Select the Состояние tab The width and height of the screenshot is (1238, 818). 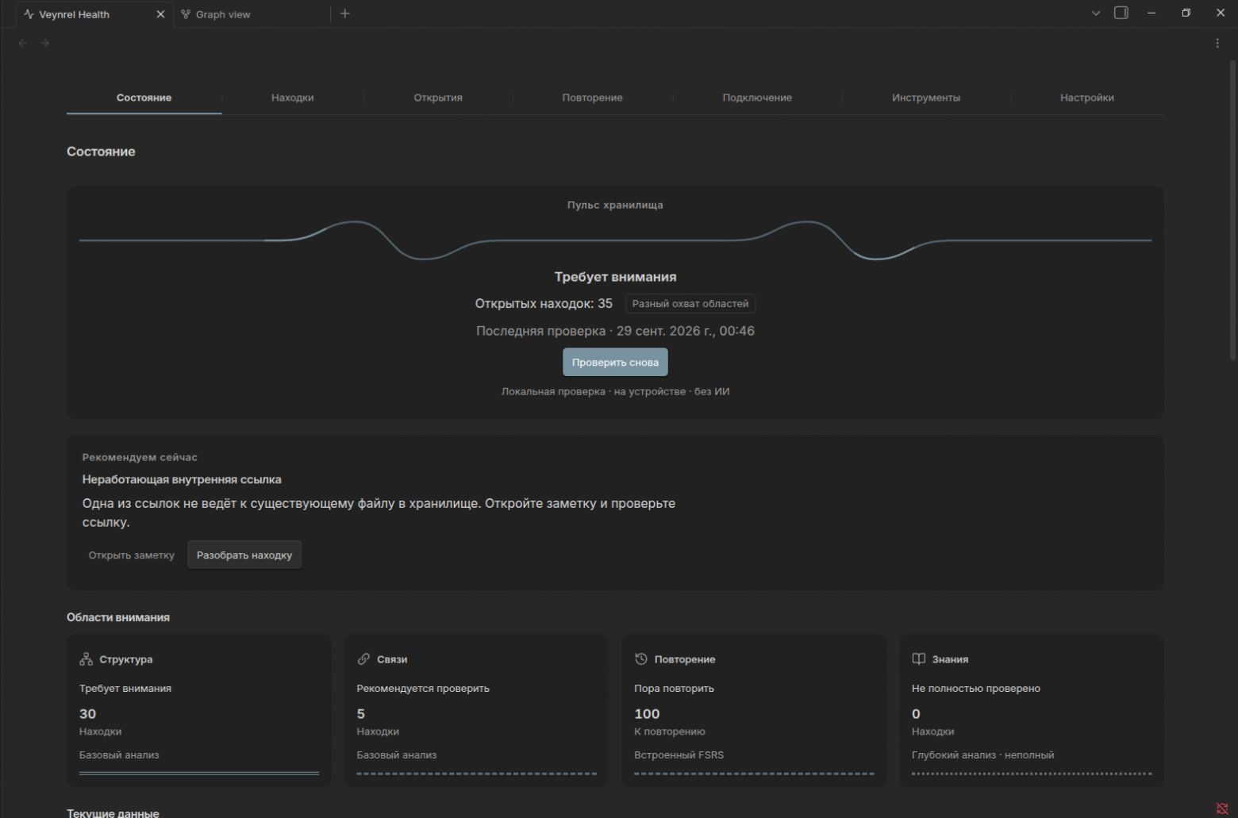(x=144, y=98)
